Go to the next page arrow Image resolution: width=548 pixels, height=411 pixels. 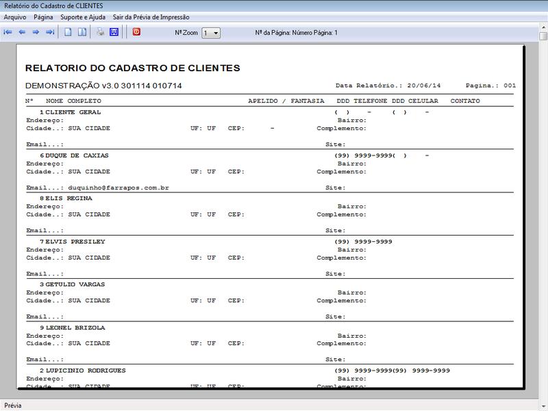[x=36, y=32]
